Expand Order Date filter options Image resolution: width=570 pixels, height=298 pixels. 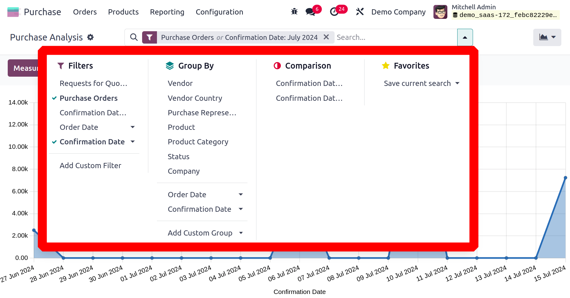point(133,127)
